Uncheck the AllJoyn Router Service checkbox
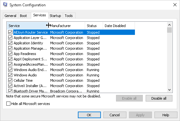Image resolution: width=180 pixels, height=121 pixels. (10, 32)
